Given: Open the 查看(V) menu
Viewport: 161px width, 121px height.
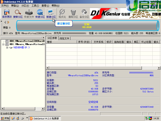Looking at the screenshot, I should point(45,6).
